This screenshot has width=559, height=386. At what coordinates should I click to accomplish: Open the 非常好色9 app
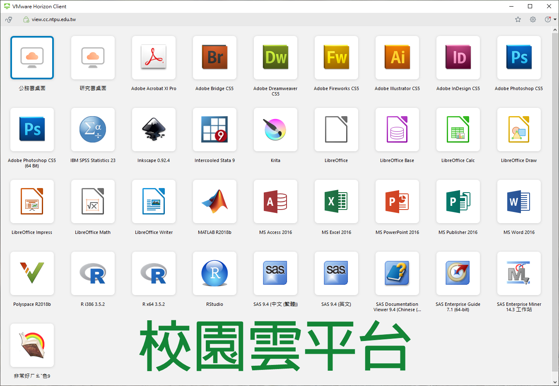tap(32, 345)
